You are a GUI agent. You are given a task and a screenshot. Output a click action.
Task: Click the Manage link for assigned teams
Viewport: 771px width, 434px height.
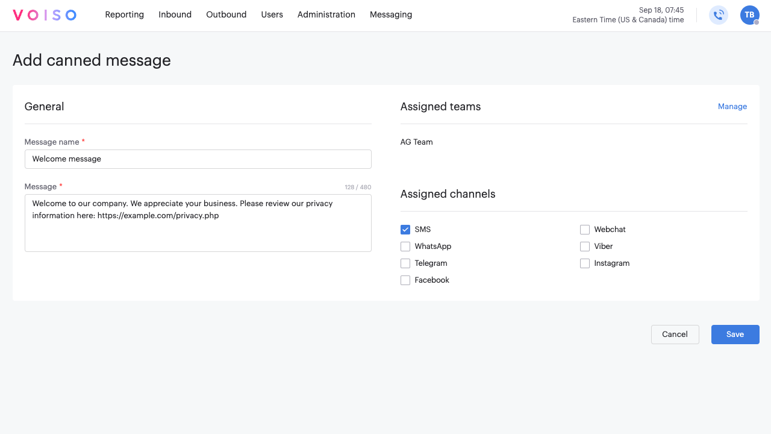coord(732,107)
